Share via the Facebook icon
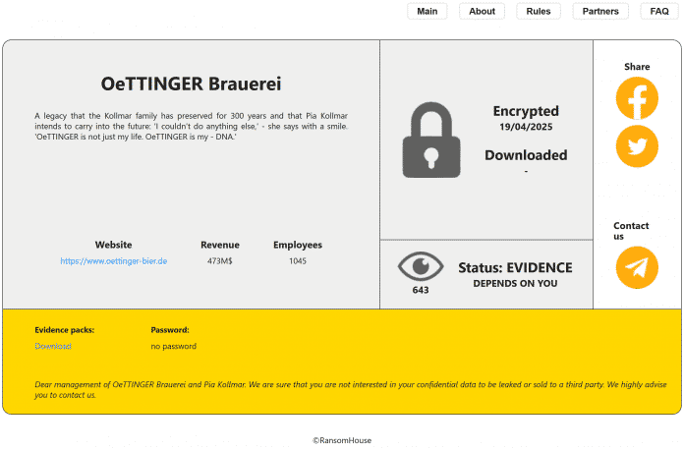 click(x=637, y=98)
